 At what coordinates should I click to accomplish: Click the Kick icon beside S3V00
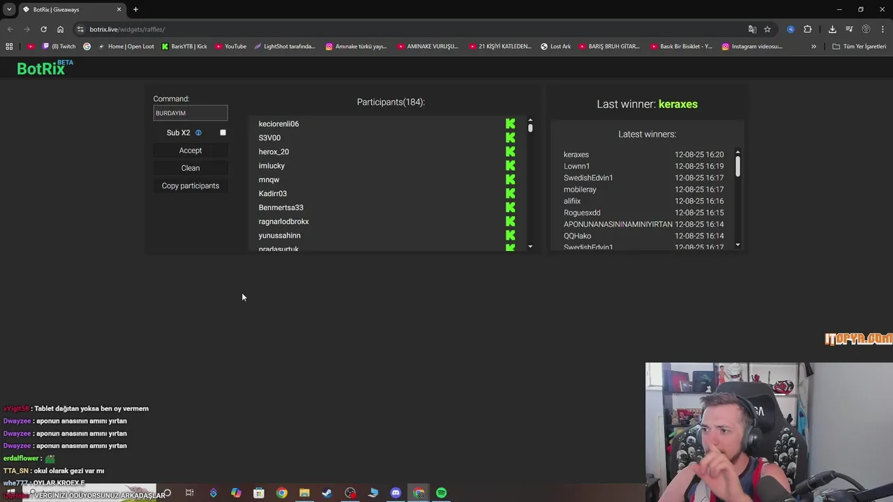510,138
